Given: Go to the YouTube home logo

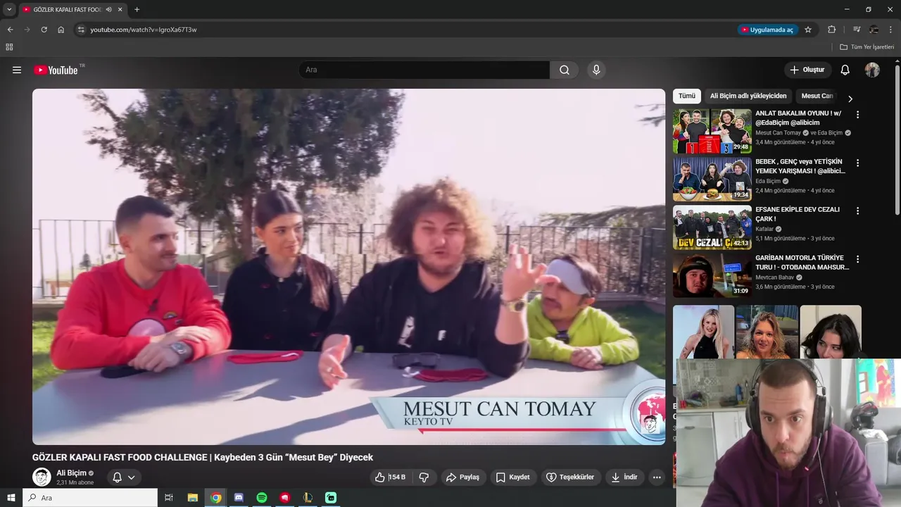Looking at the screenshot, I should (56, 70).
